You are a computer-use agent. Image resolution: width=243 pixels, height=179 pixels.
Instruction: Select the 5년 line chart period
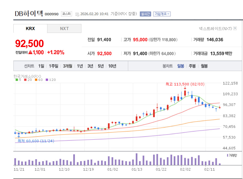(101, 66)
